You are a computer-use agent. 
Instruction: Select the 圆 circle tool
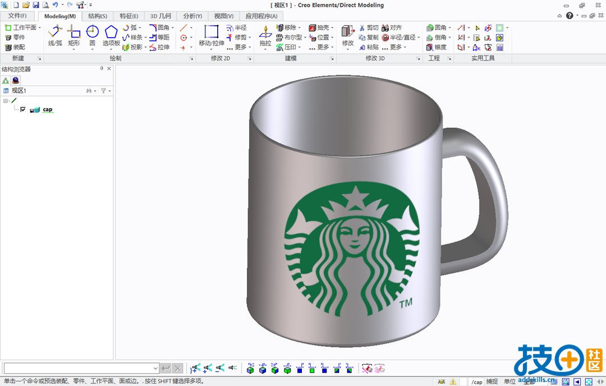pos(93,35)
